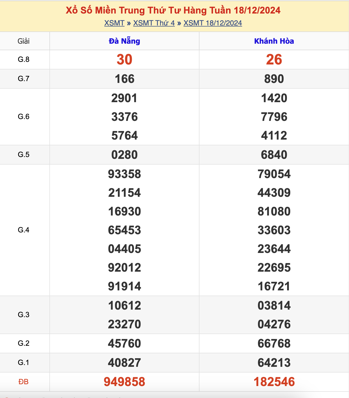Click the G.4 row label
The height and width of the screenshot is (398, 349).
pyautogui.click(x=23, y=230)
